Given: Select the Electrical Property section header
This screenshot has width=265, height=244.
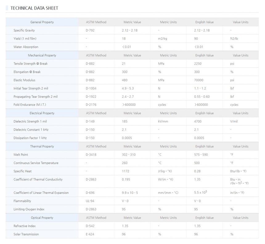Looking at the screenshot, I should [x=42, y=113].
